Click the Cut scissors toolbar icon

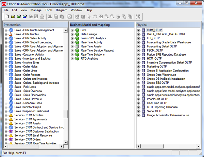point(50,17)
